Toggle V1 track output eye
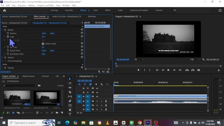Image resolution: width=224 pixels, height=126 pixels. [97, 97]
